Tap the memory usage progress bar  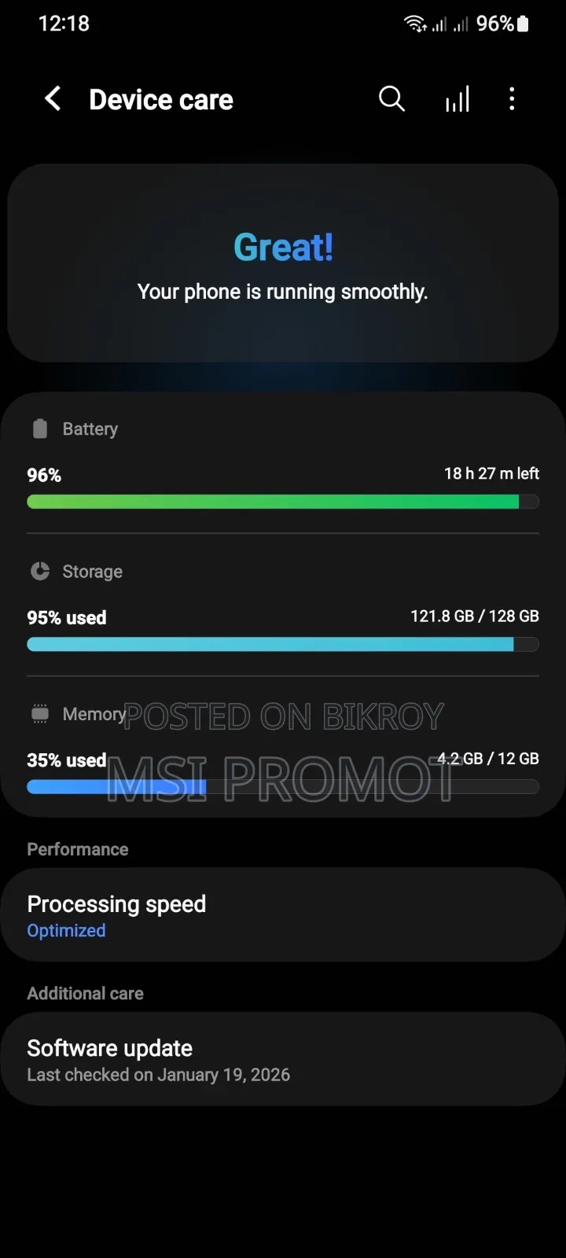(283, 787)
